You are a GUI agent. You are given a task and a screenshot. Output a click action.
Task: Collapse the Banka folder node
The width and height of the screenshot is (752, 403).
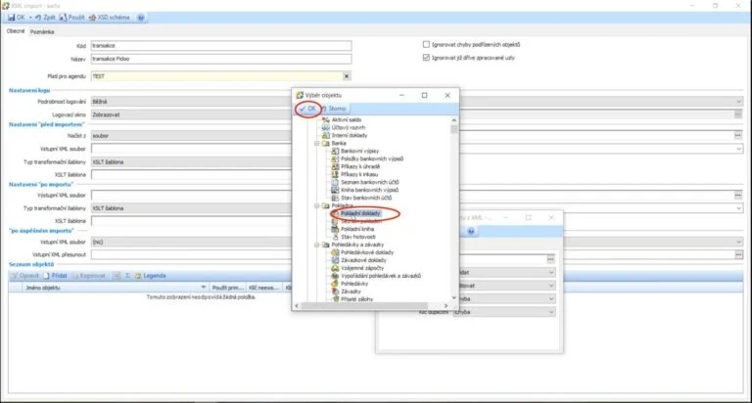click(317, 143)
